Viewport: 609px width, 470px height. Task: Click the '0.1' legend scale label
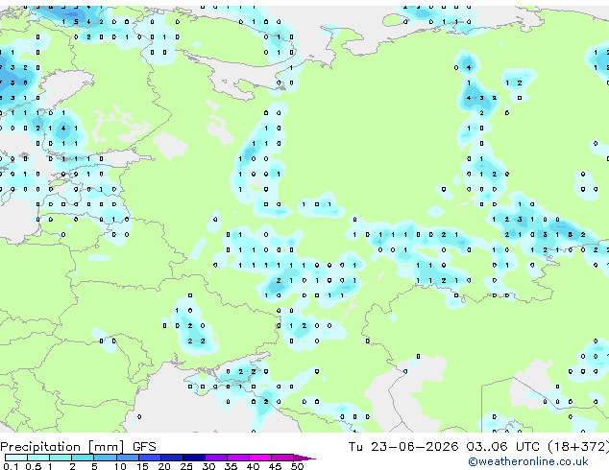11,466
